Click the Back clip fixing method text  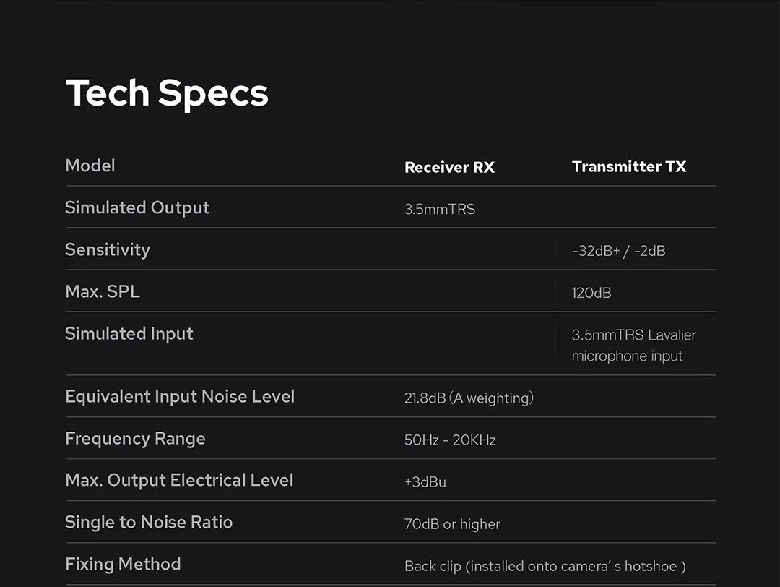(x=545, y=566)
